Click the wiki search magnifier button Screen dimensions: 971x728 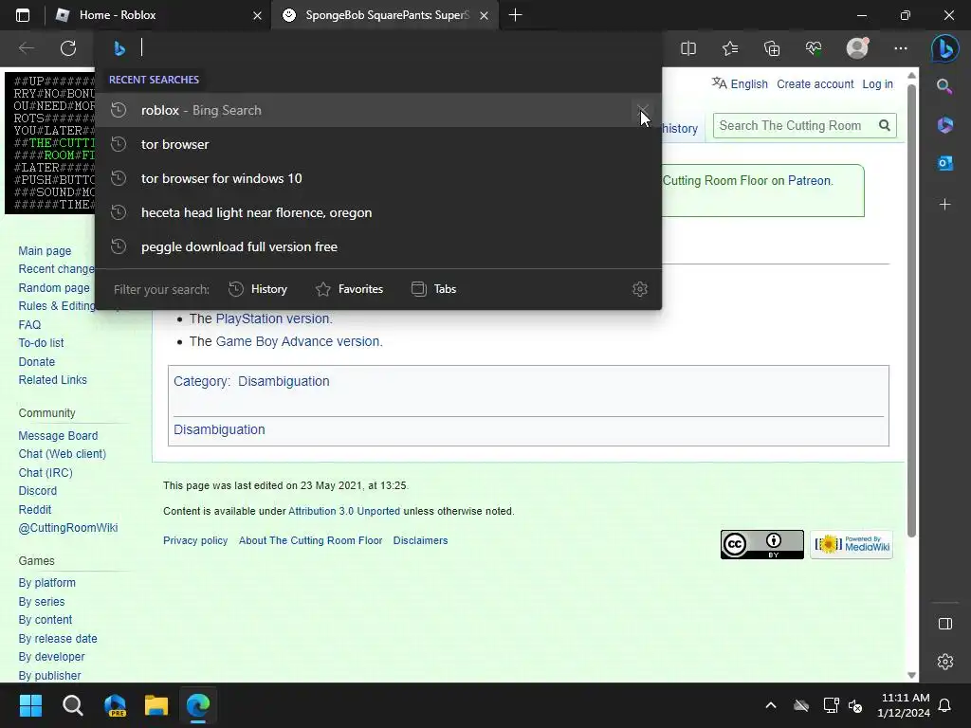[885, 126]
